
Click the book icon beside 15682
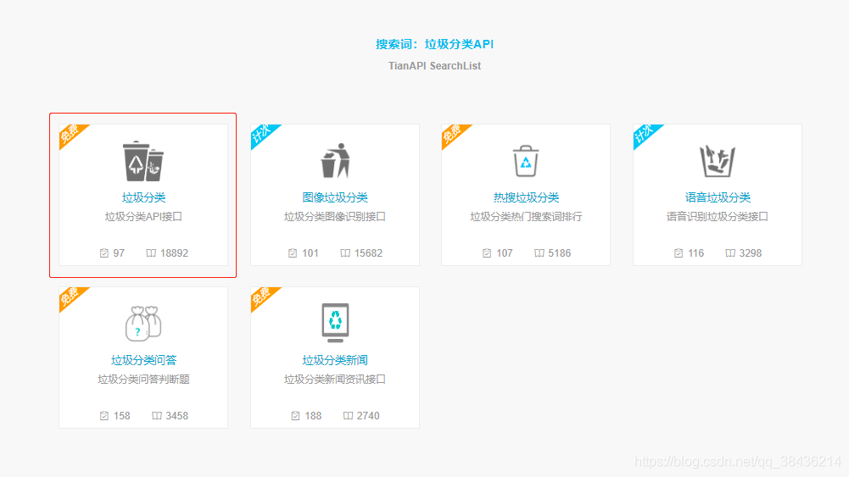tap(345, 253)
